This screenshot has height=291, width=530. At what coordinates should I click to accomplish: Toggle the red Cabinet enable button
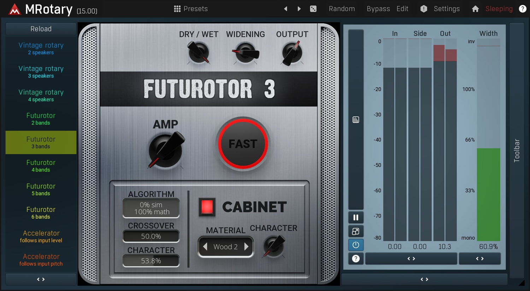207,207
